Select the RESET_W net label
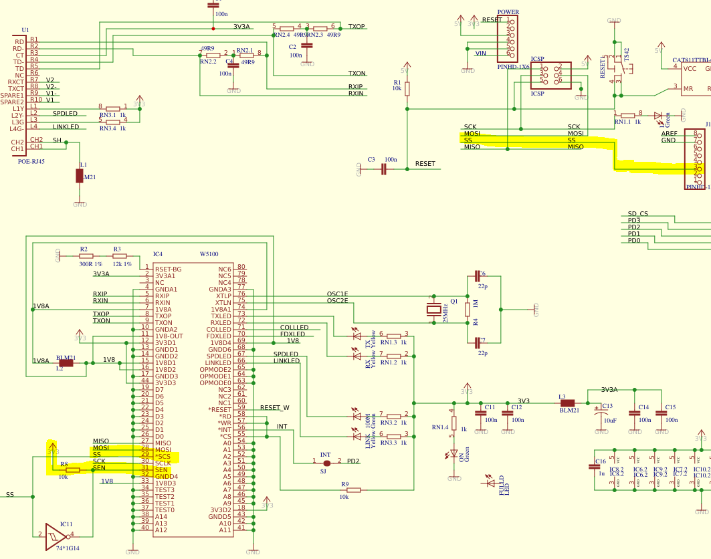Viewport: 711px width, 559px height. point(275,408)
